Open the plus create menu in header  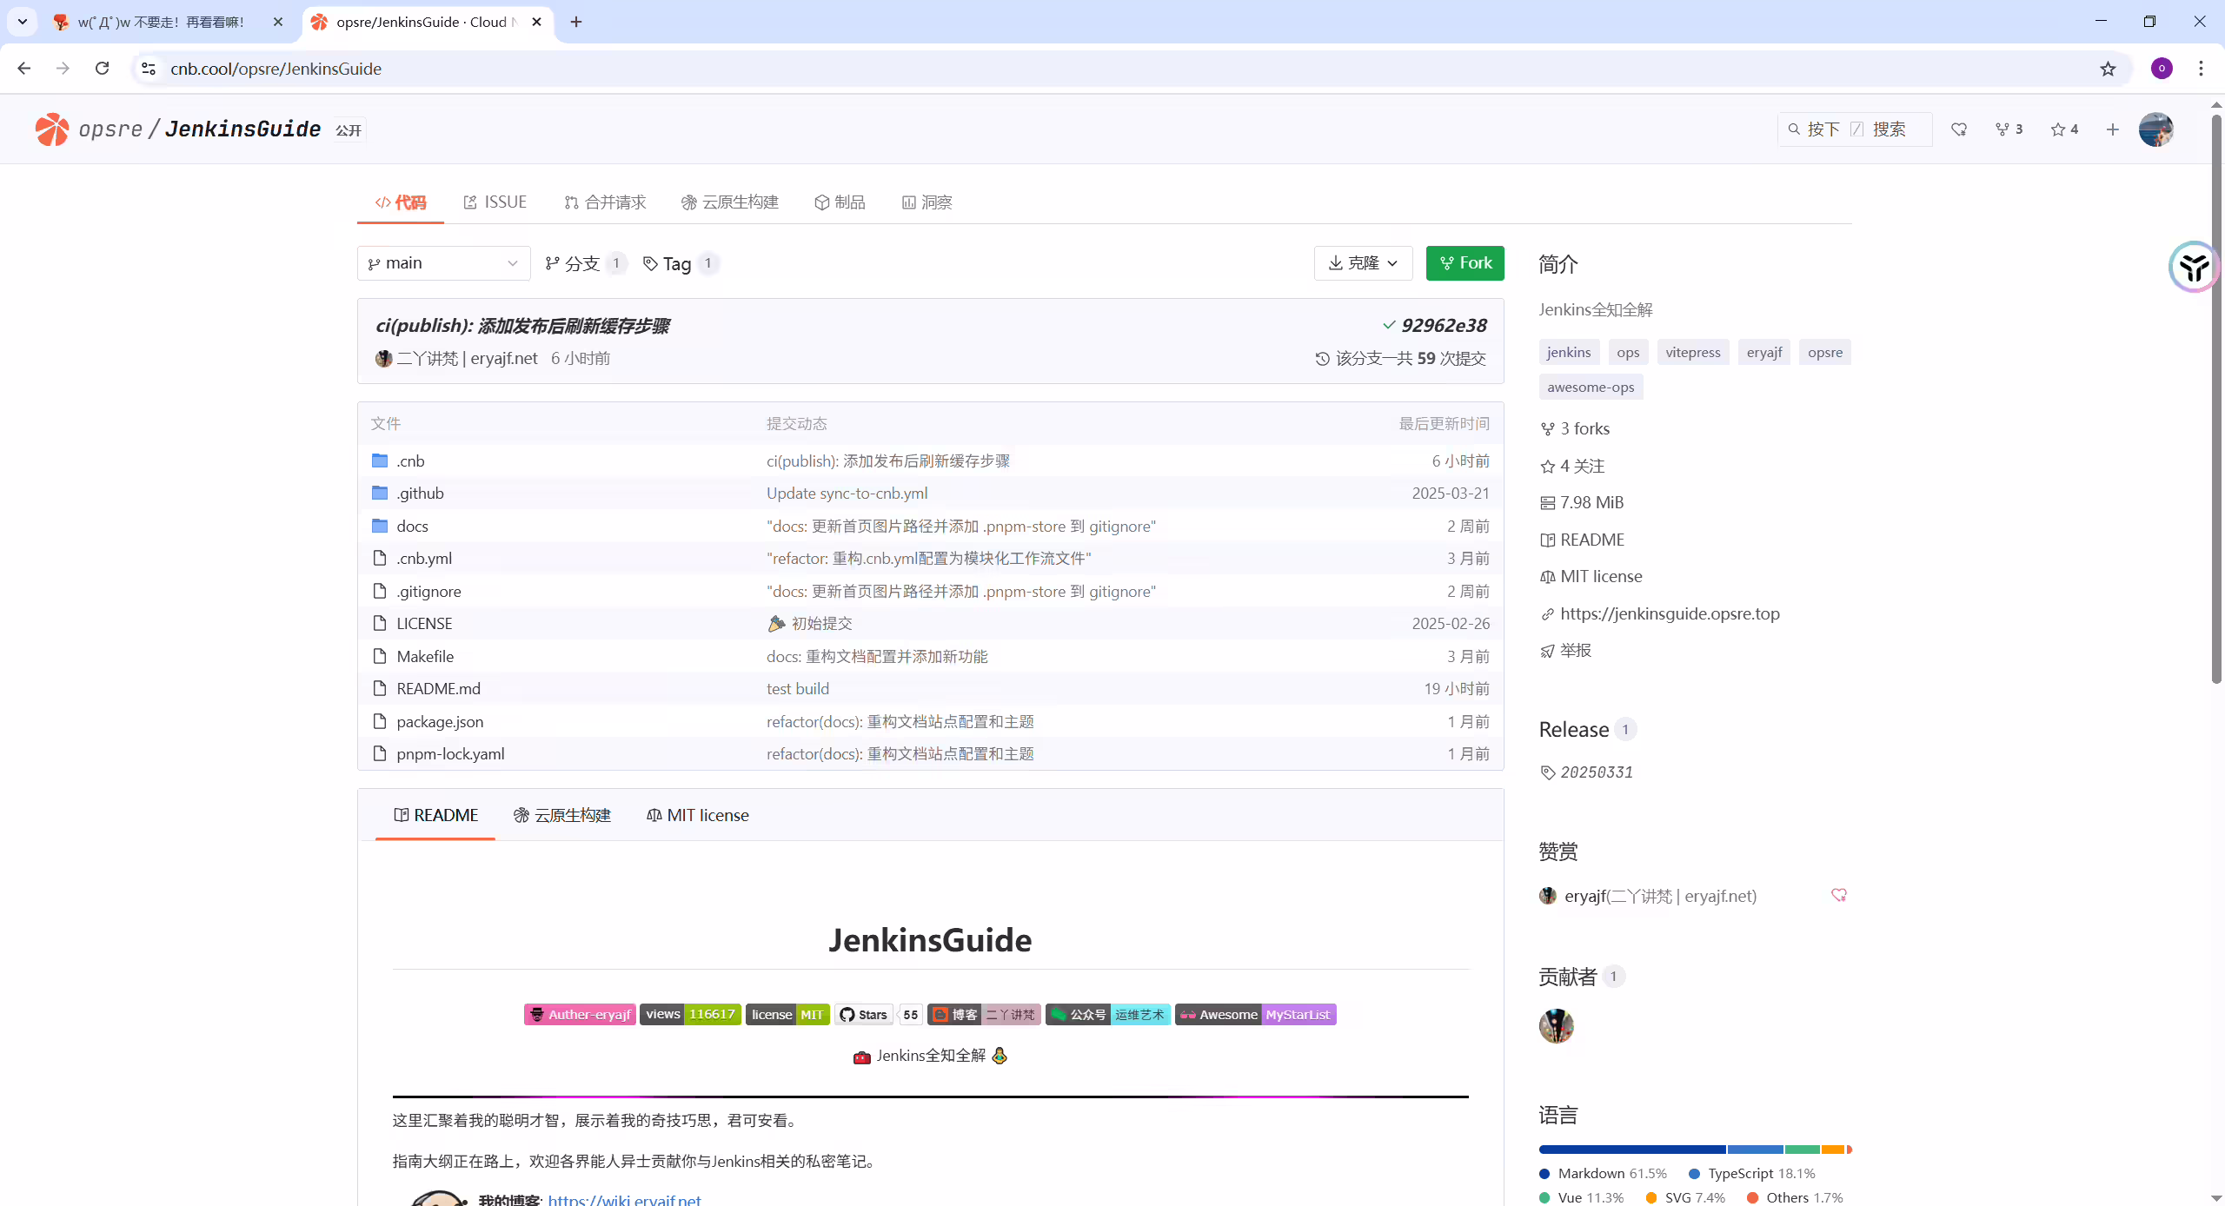[2113, 129]
